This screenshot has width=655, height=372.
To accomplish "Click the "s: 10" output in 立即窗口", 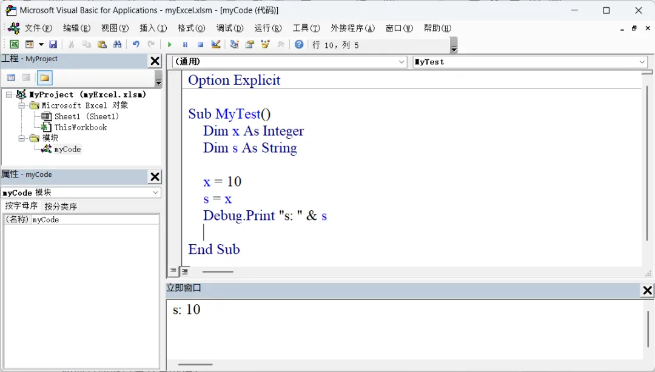I will click(x=186, y=310).
